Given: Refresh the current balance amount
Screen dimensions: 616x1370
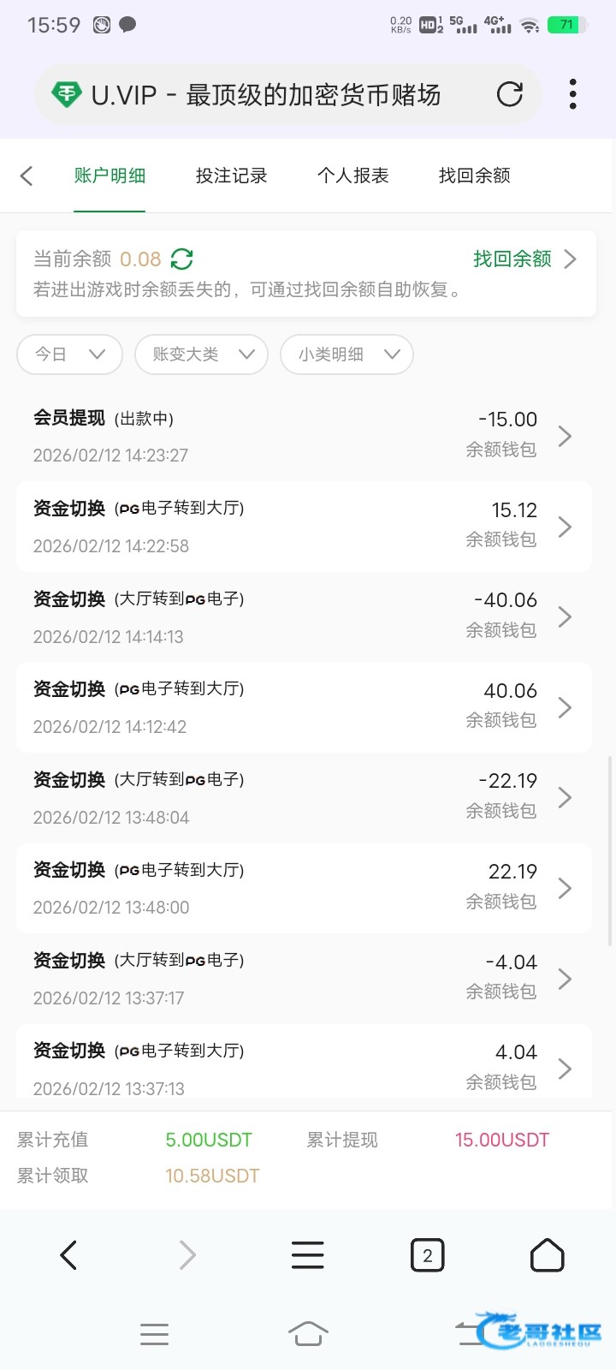Looking at the screenshot, I should pos(182,259).
